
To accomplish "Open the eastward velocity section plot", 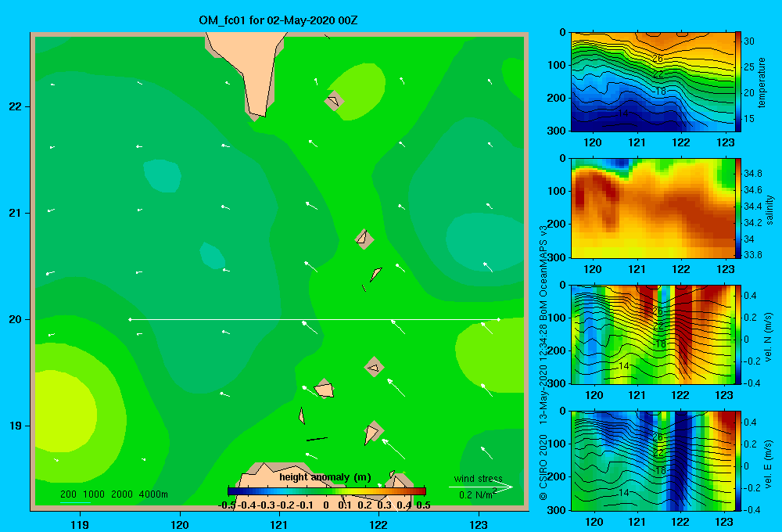I will coord(653,461).
